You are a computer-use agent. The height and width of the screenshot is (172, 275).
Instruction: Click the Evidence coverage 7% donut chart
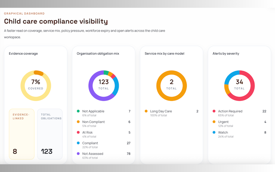[36, 86]
